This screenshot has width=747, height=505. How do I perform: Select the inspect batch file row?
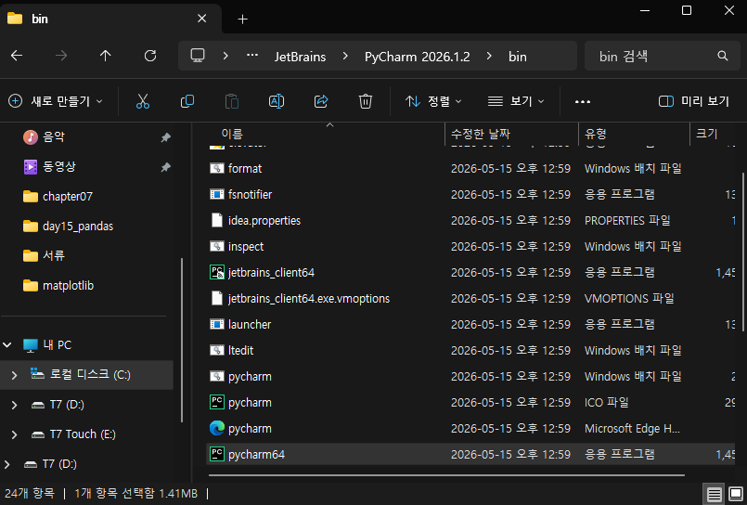(x=471, y=246)
